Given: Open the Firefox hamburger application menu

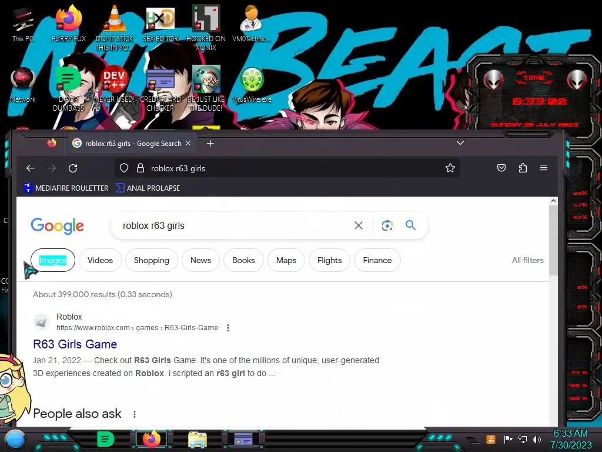Looking at the screenshot, I should [x=544, y=168].
